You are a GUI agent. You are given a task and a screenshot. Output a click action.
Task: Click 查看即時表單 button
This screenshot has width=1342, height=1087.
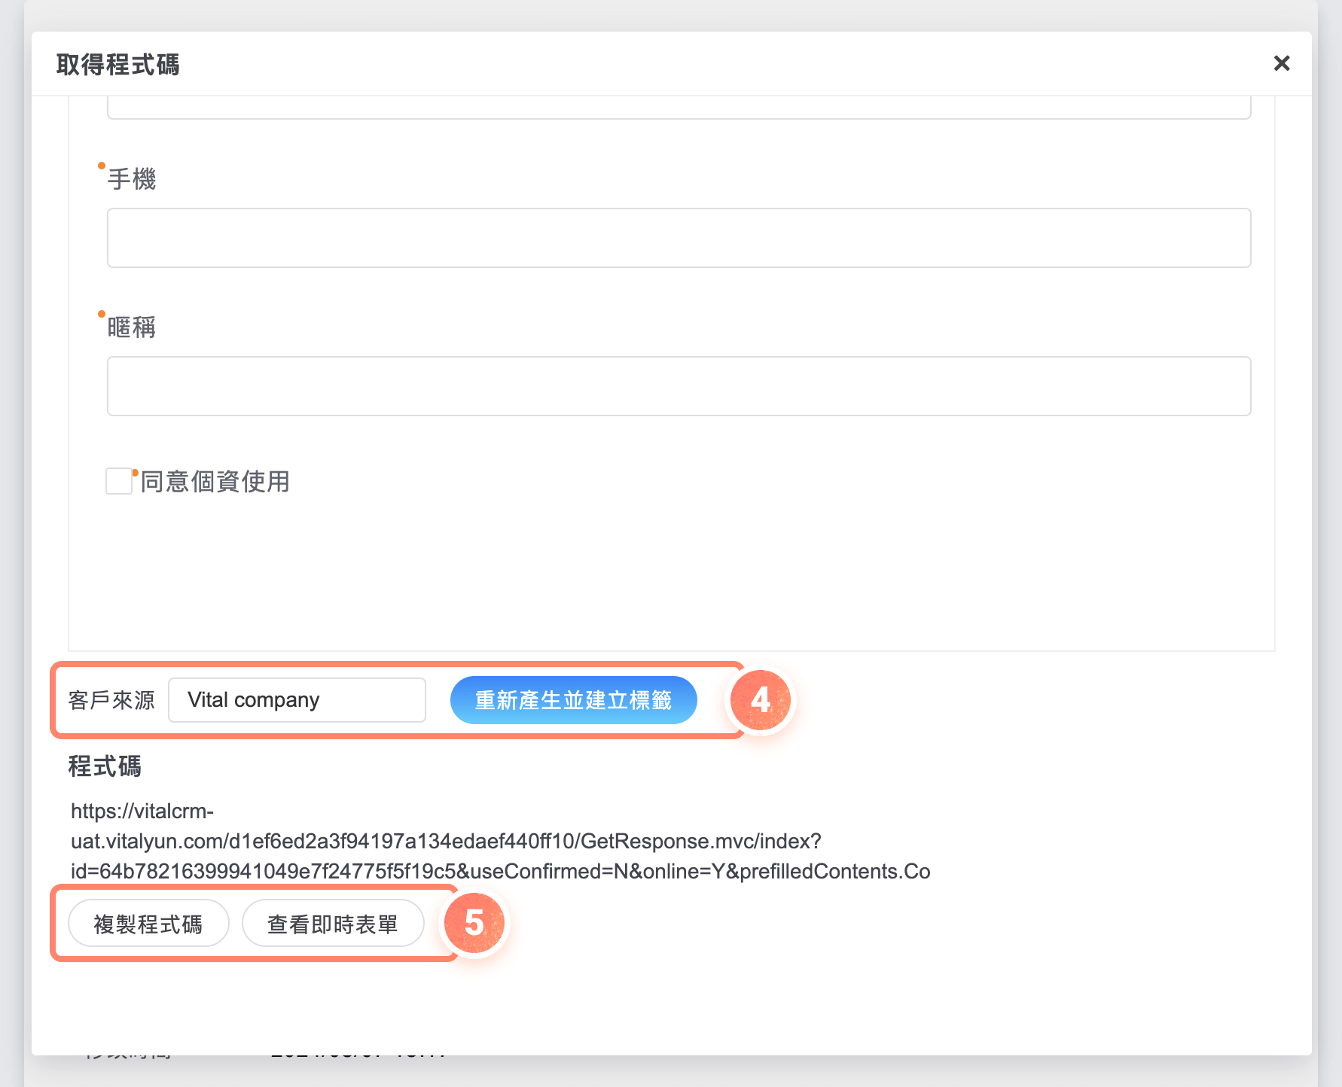(333, 924)
